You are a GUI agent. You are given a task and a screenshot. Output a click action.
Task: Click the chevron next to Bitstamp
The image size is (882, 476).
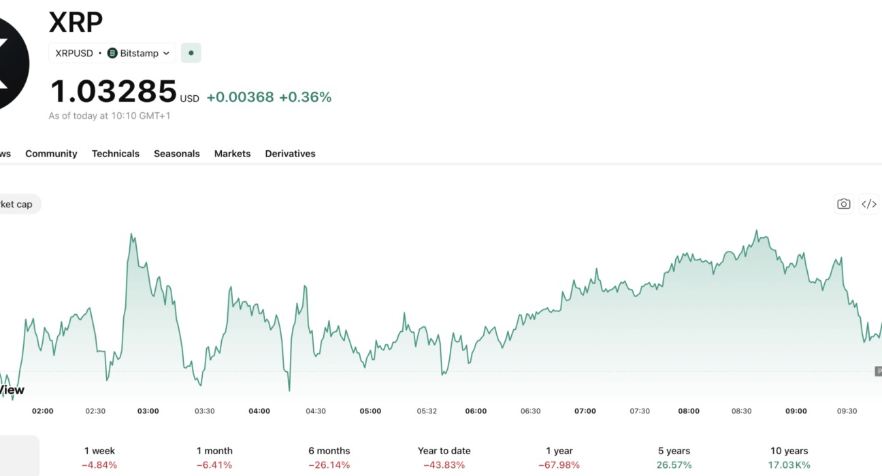click(166, 53)
